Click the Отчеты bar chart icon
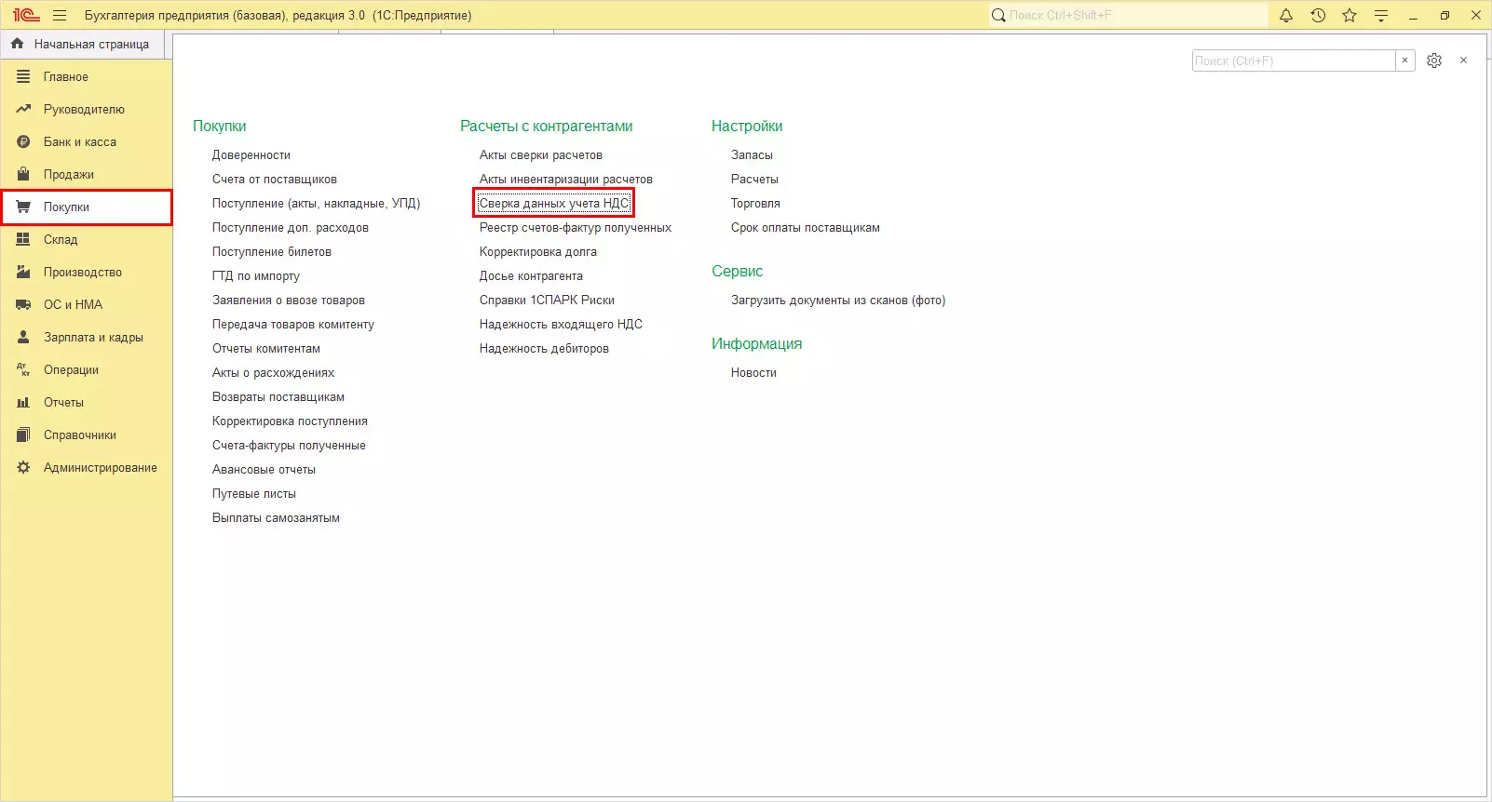Image resolution: width=1492 pixels, height=802 pixels. click(x=23, y=403)
